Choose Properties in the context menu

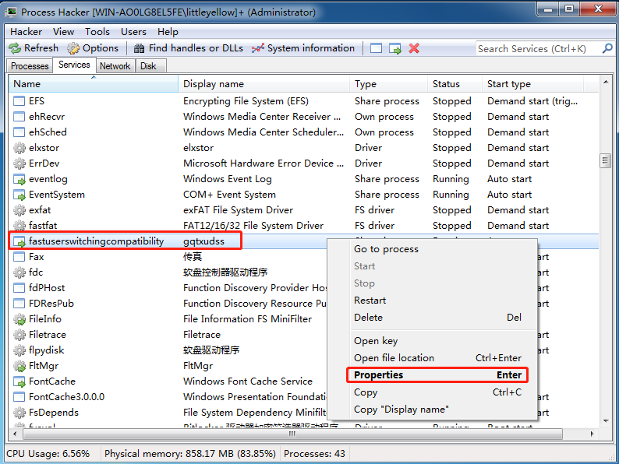point(437,375)
